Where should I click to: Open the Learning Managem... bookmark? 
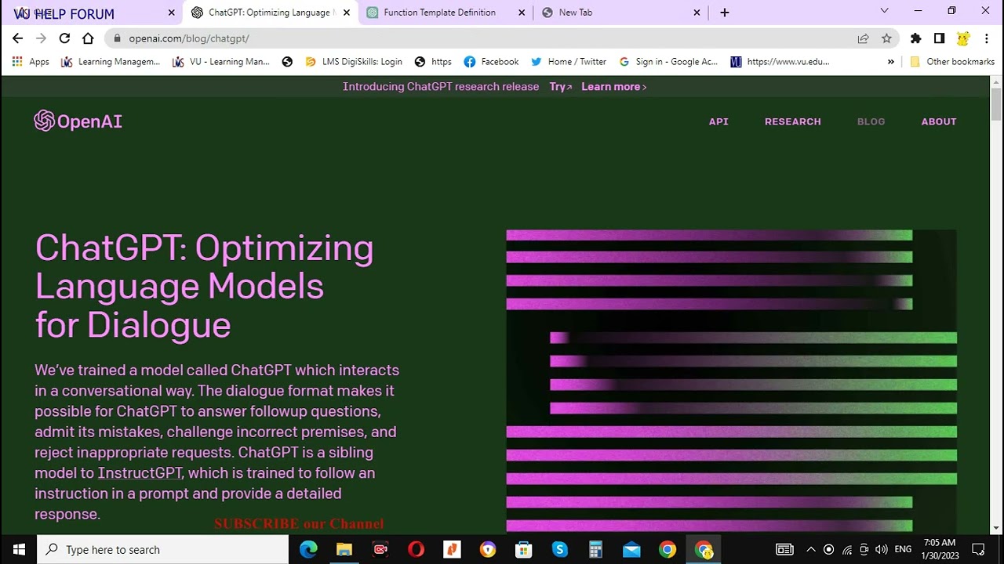pos(111,61)
